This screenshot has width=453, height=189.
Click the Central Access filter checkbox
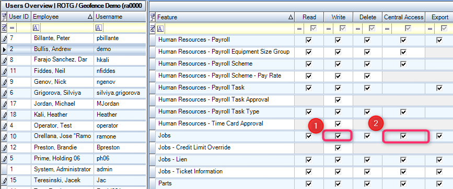click(x=408, y=29)
